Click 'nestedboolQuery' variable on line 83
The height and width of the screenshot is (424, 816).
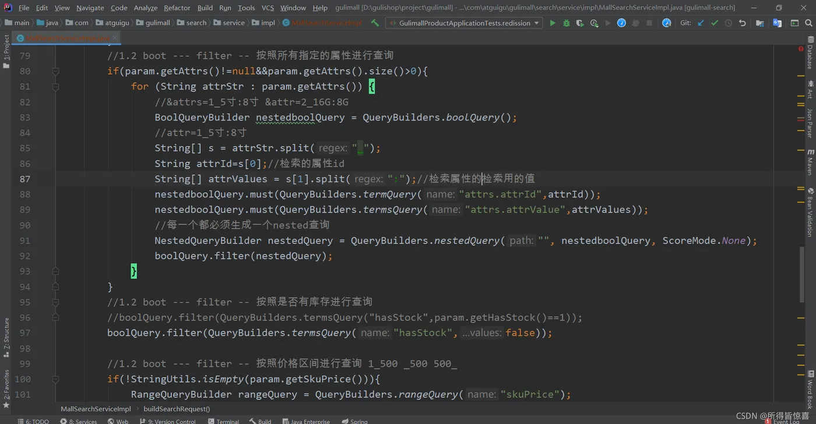(300, 118)
